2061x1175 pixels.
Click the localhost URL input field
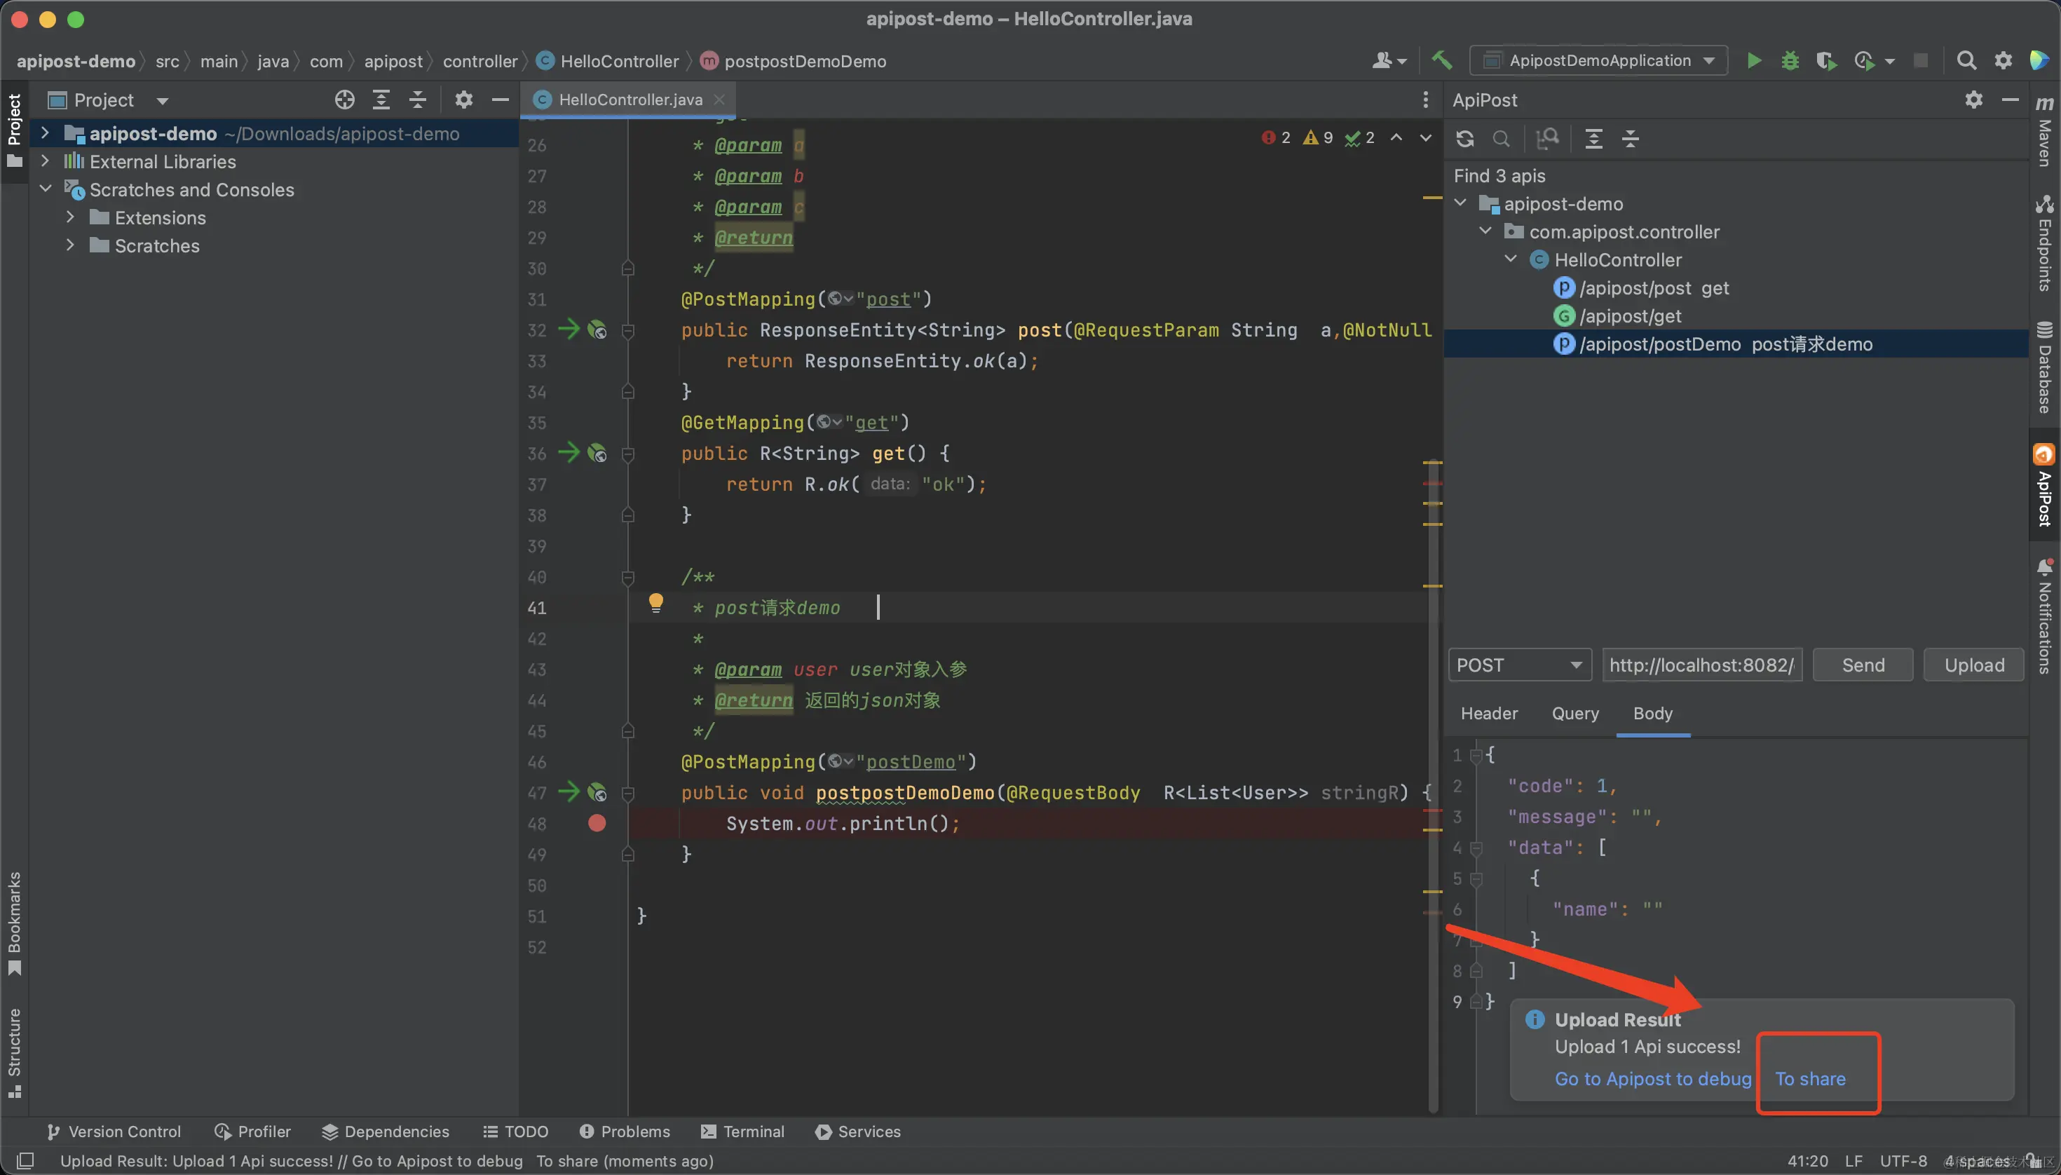(1701, 665)
